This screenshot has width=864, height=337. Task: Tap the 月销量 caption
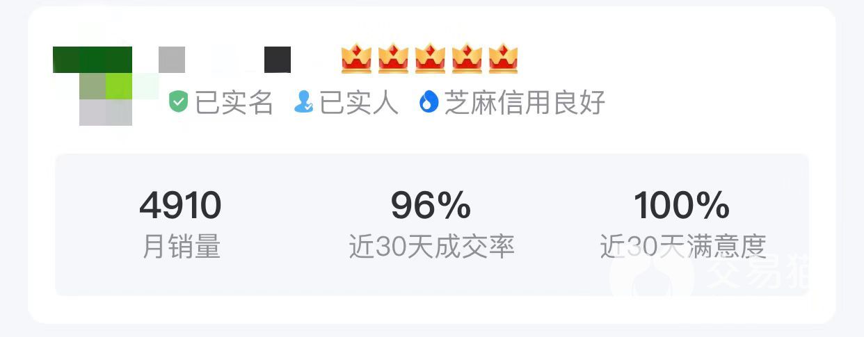[181, 247]
